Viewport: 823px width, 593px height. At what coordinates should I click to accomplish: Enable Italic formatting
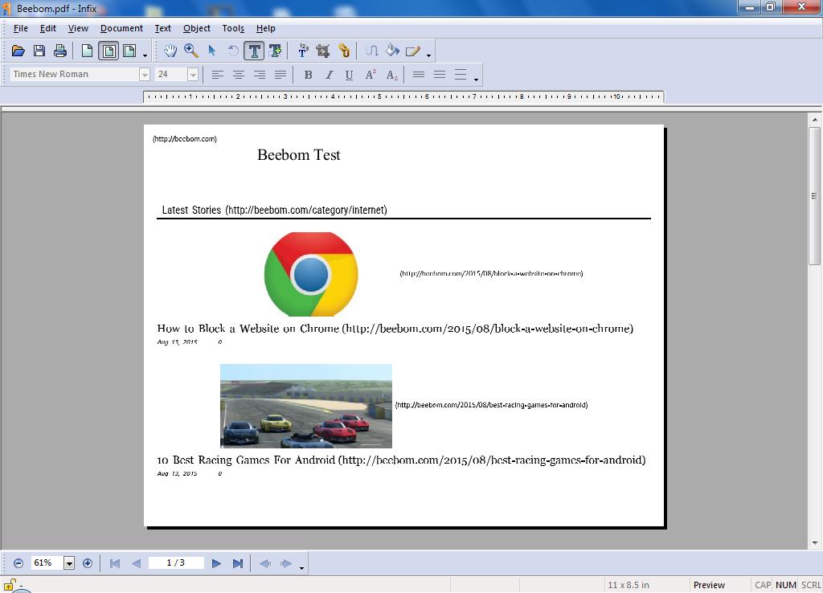click(329, 75)
